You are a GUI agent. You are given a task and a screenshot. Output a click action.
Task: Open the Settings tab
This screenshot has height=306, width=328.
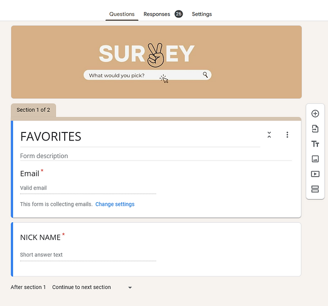tap(202, 14)
